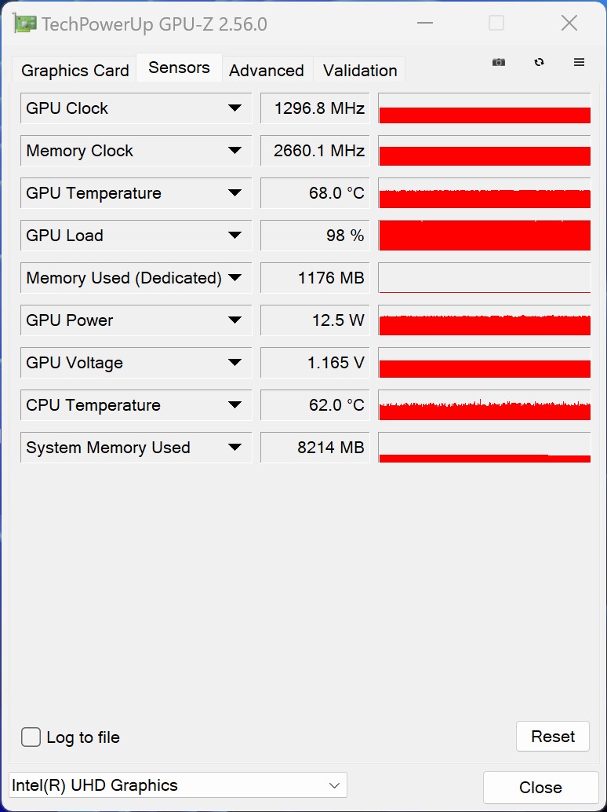This screenshot has width=607, height=812.
Task: Open the hamburger menu icon
Action: (579, 62)
